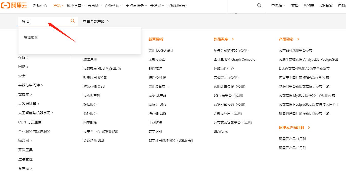Open the 新品发布 section
The image size is (346, 171).
click(x=221, y=39)
